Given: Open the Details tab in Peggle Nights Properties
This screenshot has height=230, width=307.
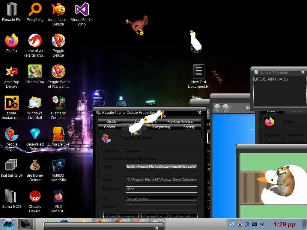Looking at the screenshot, I should [112, 122].
